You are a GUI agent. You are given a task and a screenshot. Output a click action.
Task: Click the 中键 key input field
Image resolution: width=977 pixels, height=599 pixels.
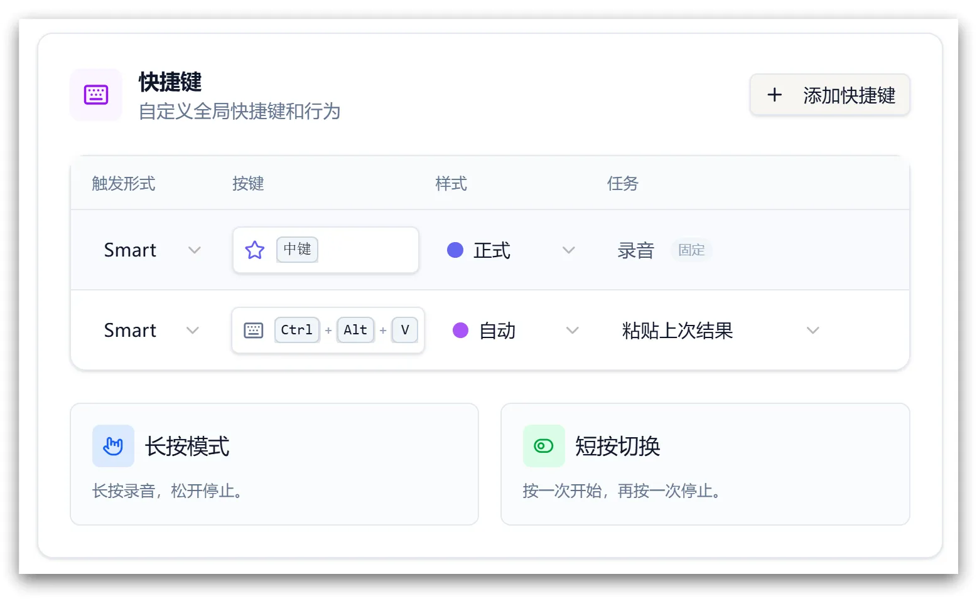pyautogui.click(x=364, y=250)
